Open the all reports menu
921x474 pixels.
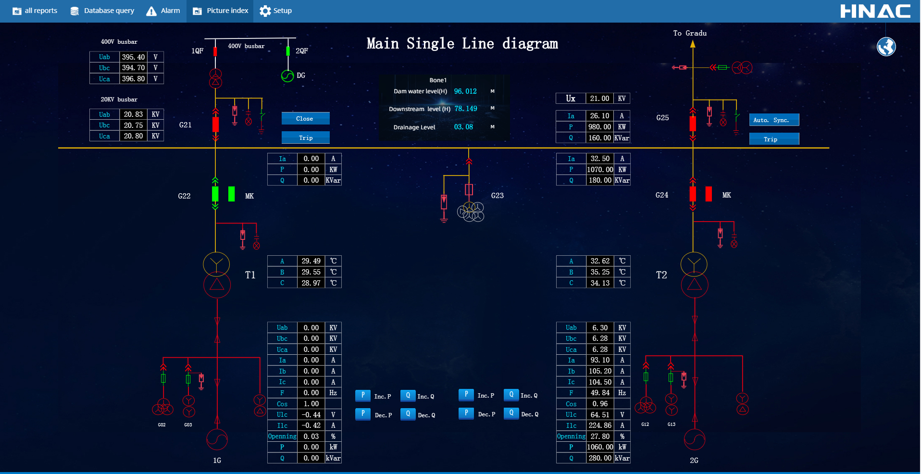[x=35, y=11]
